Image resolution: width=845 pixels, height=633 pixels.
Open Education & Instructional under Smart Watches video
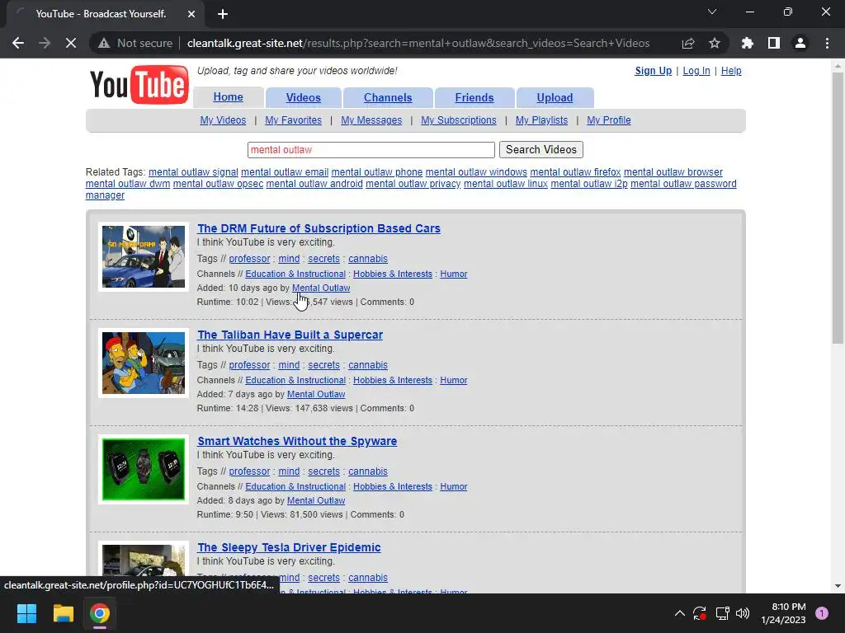click(x=295, y=486)
